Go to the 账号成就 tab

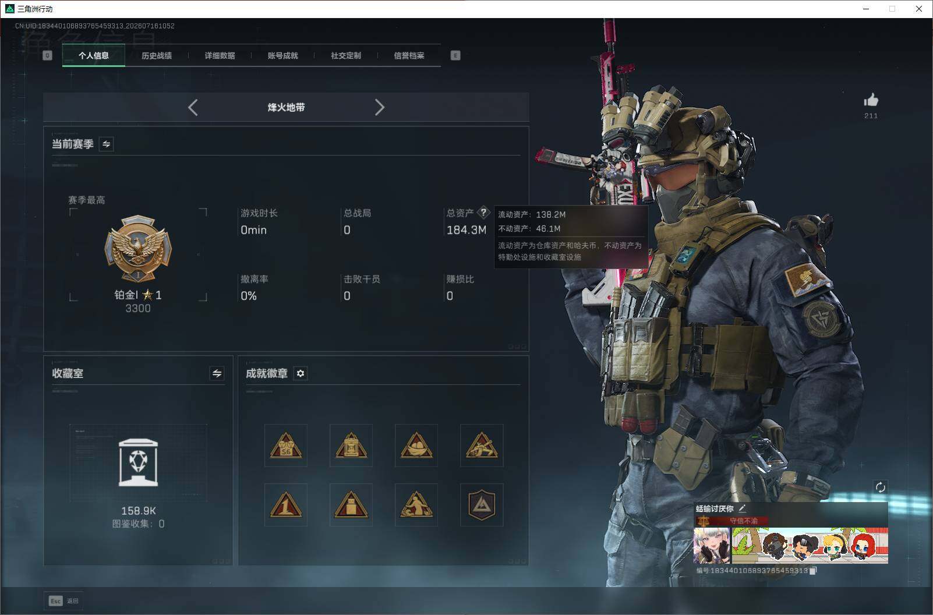click(x=282, y=55)
